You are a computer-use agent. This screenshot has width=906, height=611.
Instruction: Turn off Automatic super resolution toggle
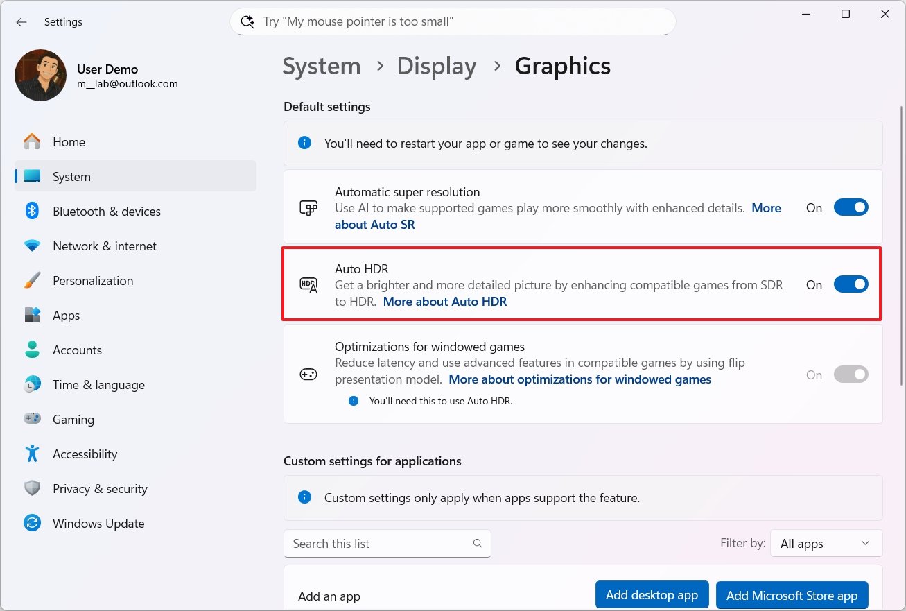851,207
